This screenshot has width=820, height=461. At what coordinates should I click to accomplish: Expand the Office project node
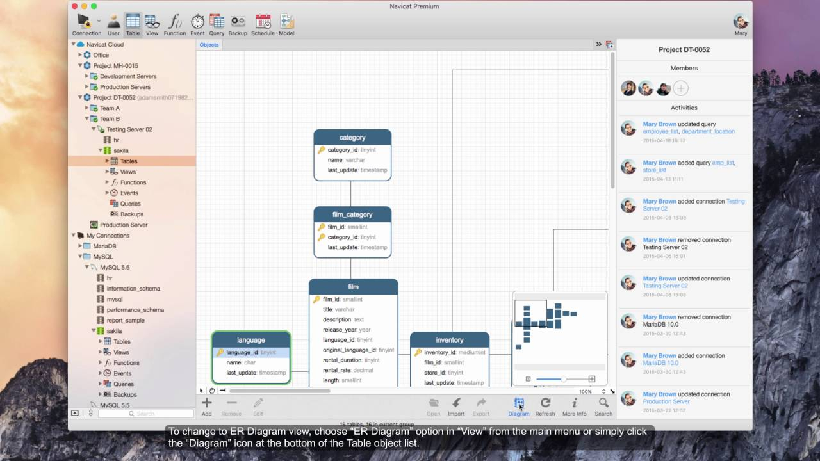click(80, 55)
